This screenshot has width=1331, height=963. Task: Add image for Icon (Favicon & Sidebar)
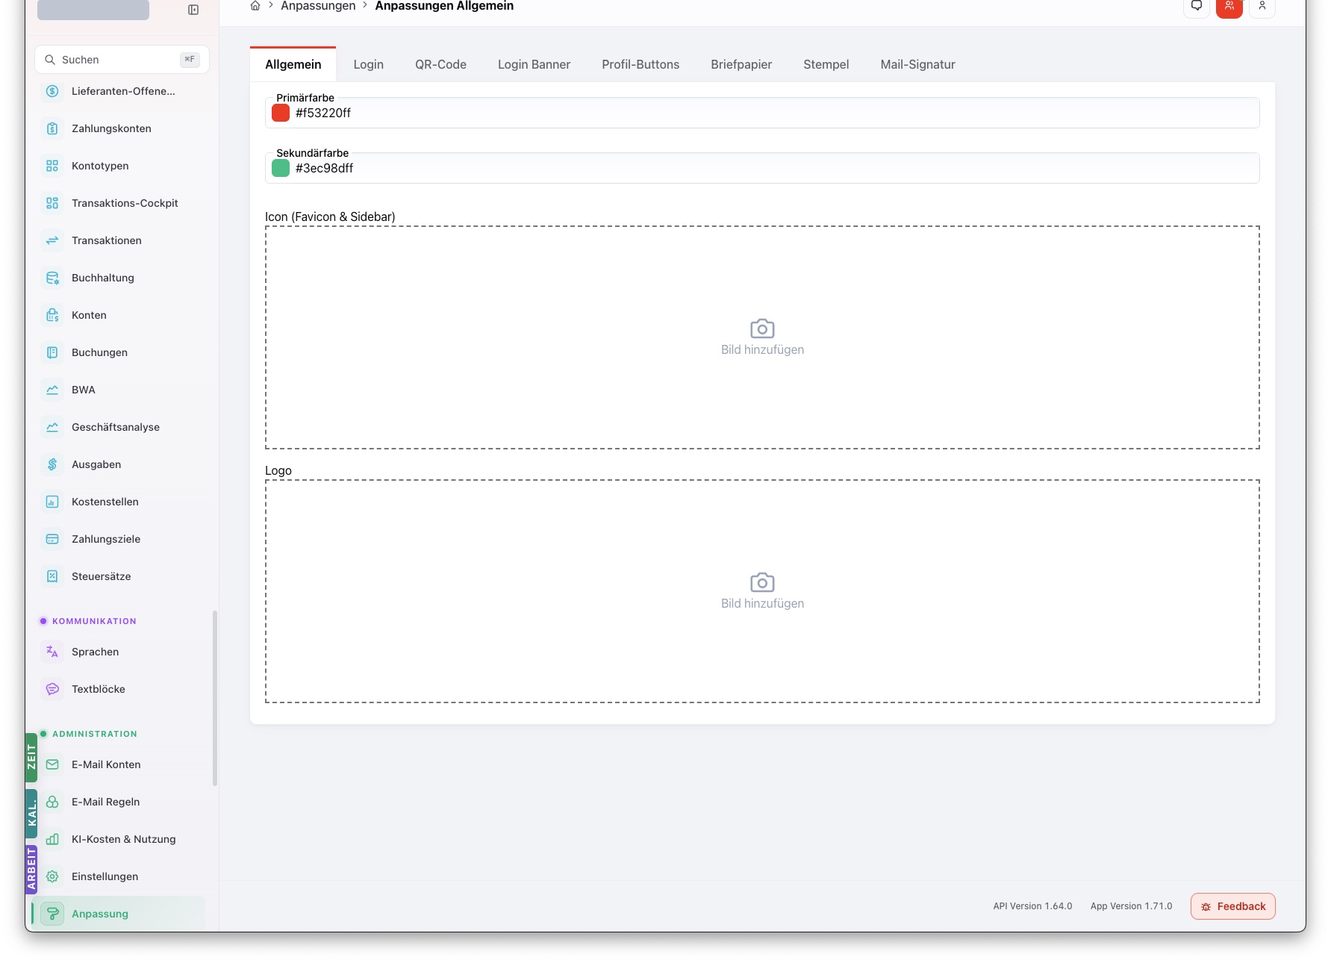pos(762,337)
